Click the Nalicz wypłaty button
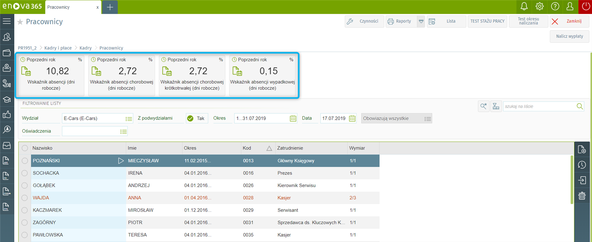Viewport: 592px width, 242px height. (x=570, y=36)
